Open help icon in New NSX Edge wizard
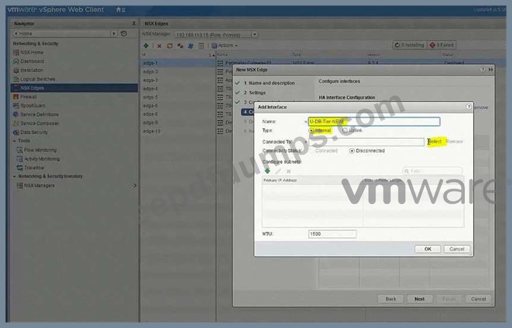512x328 pixels. pyautogui.click(x=482, y=69)
